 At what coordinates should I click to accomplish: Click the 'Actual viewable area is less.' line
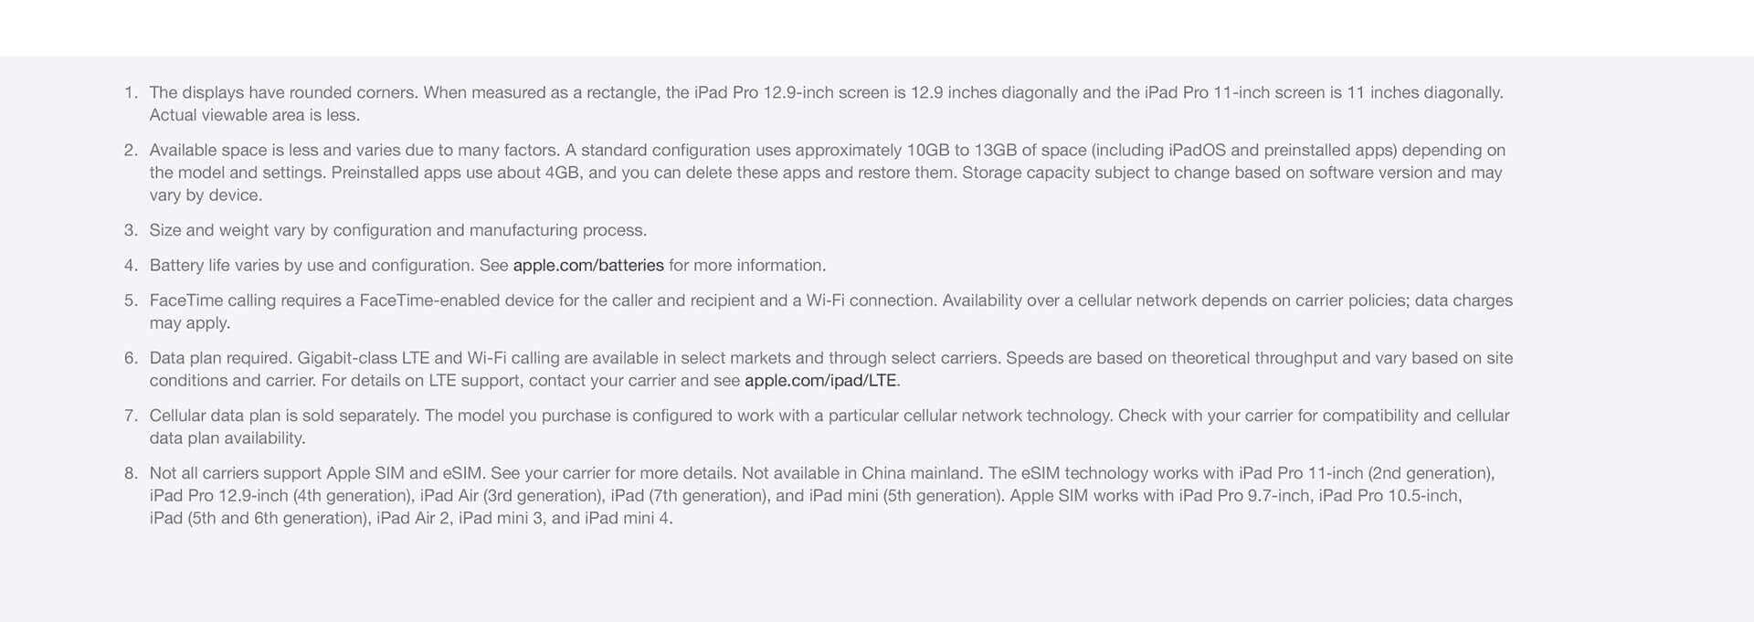click(x=255, y=116)
